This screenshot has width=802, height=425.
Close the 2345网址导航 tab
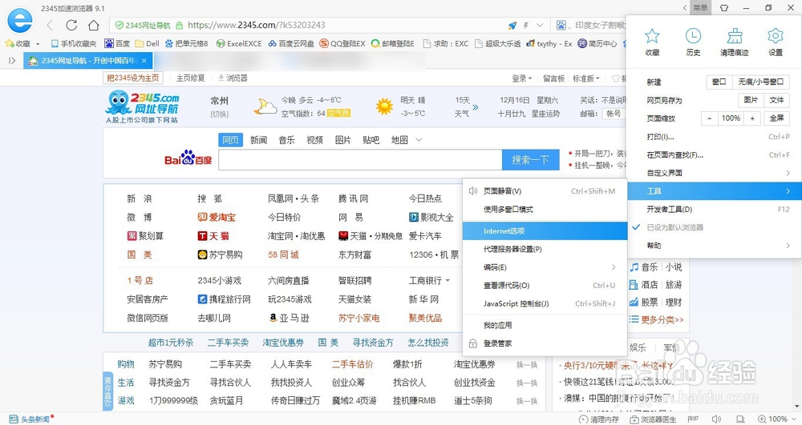144,61
